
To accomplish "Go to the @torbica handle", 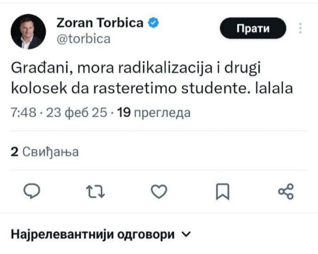I will [83, 38].
